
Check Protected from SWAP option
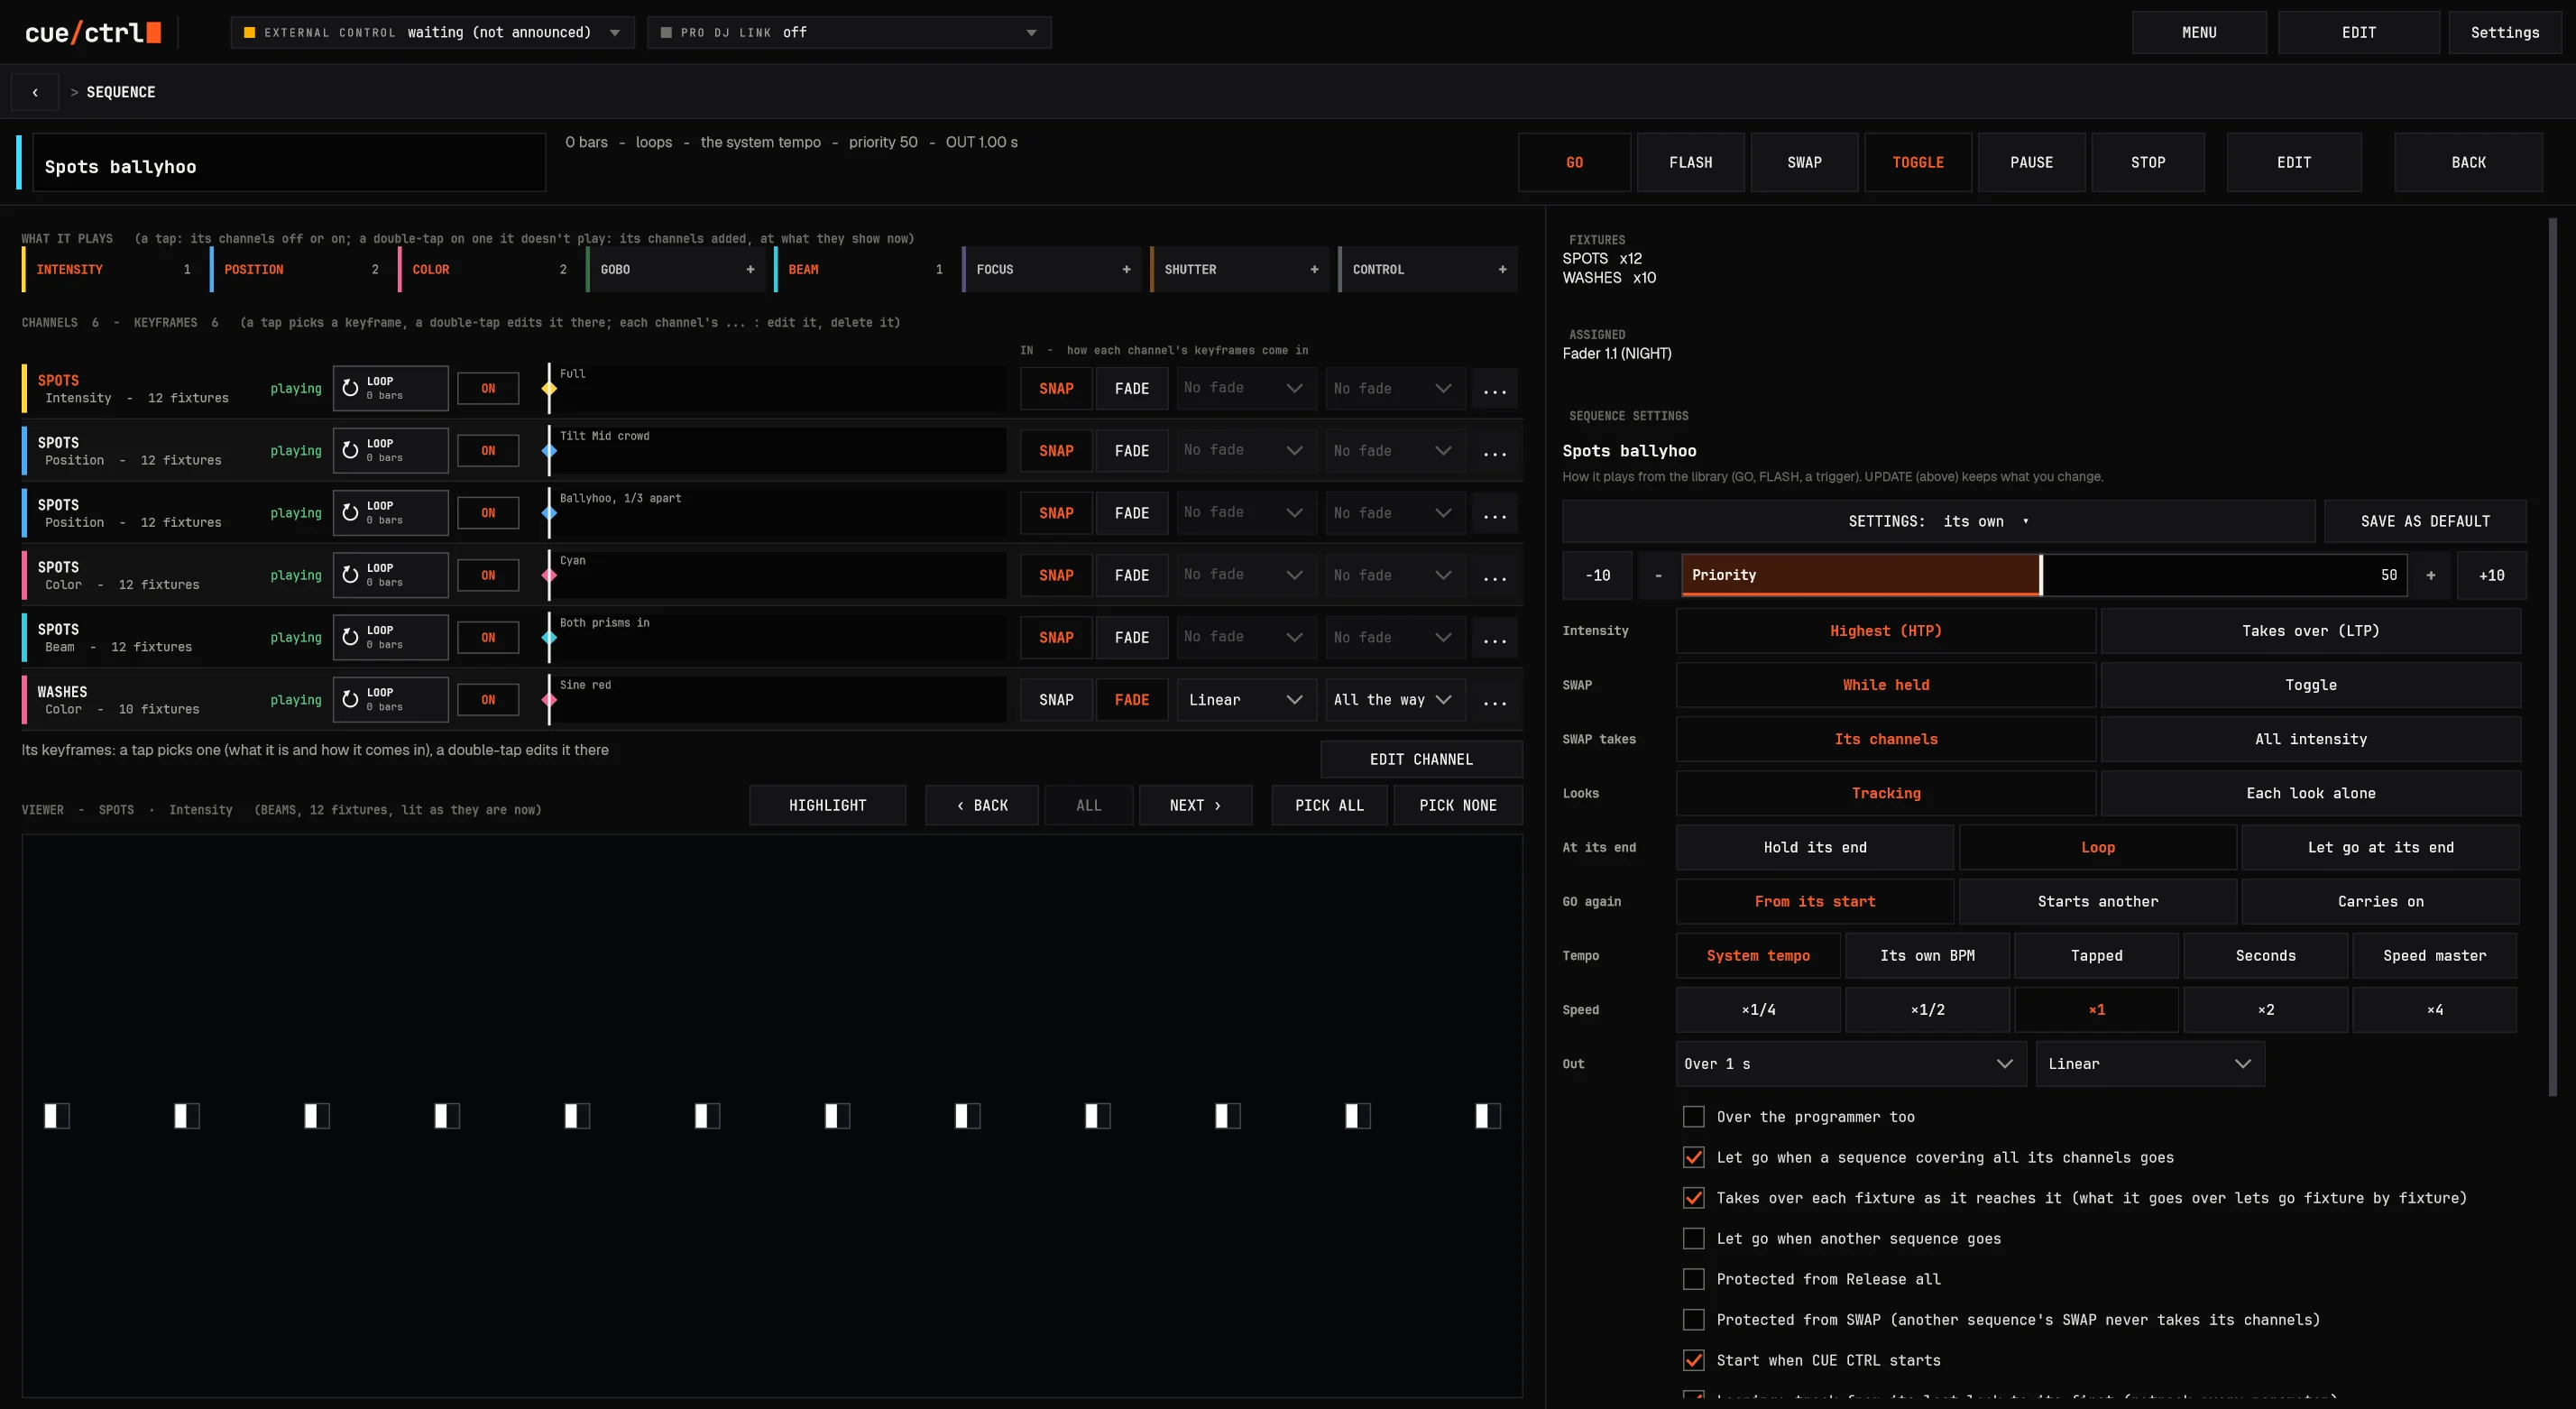(x=1693, y=1319)
